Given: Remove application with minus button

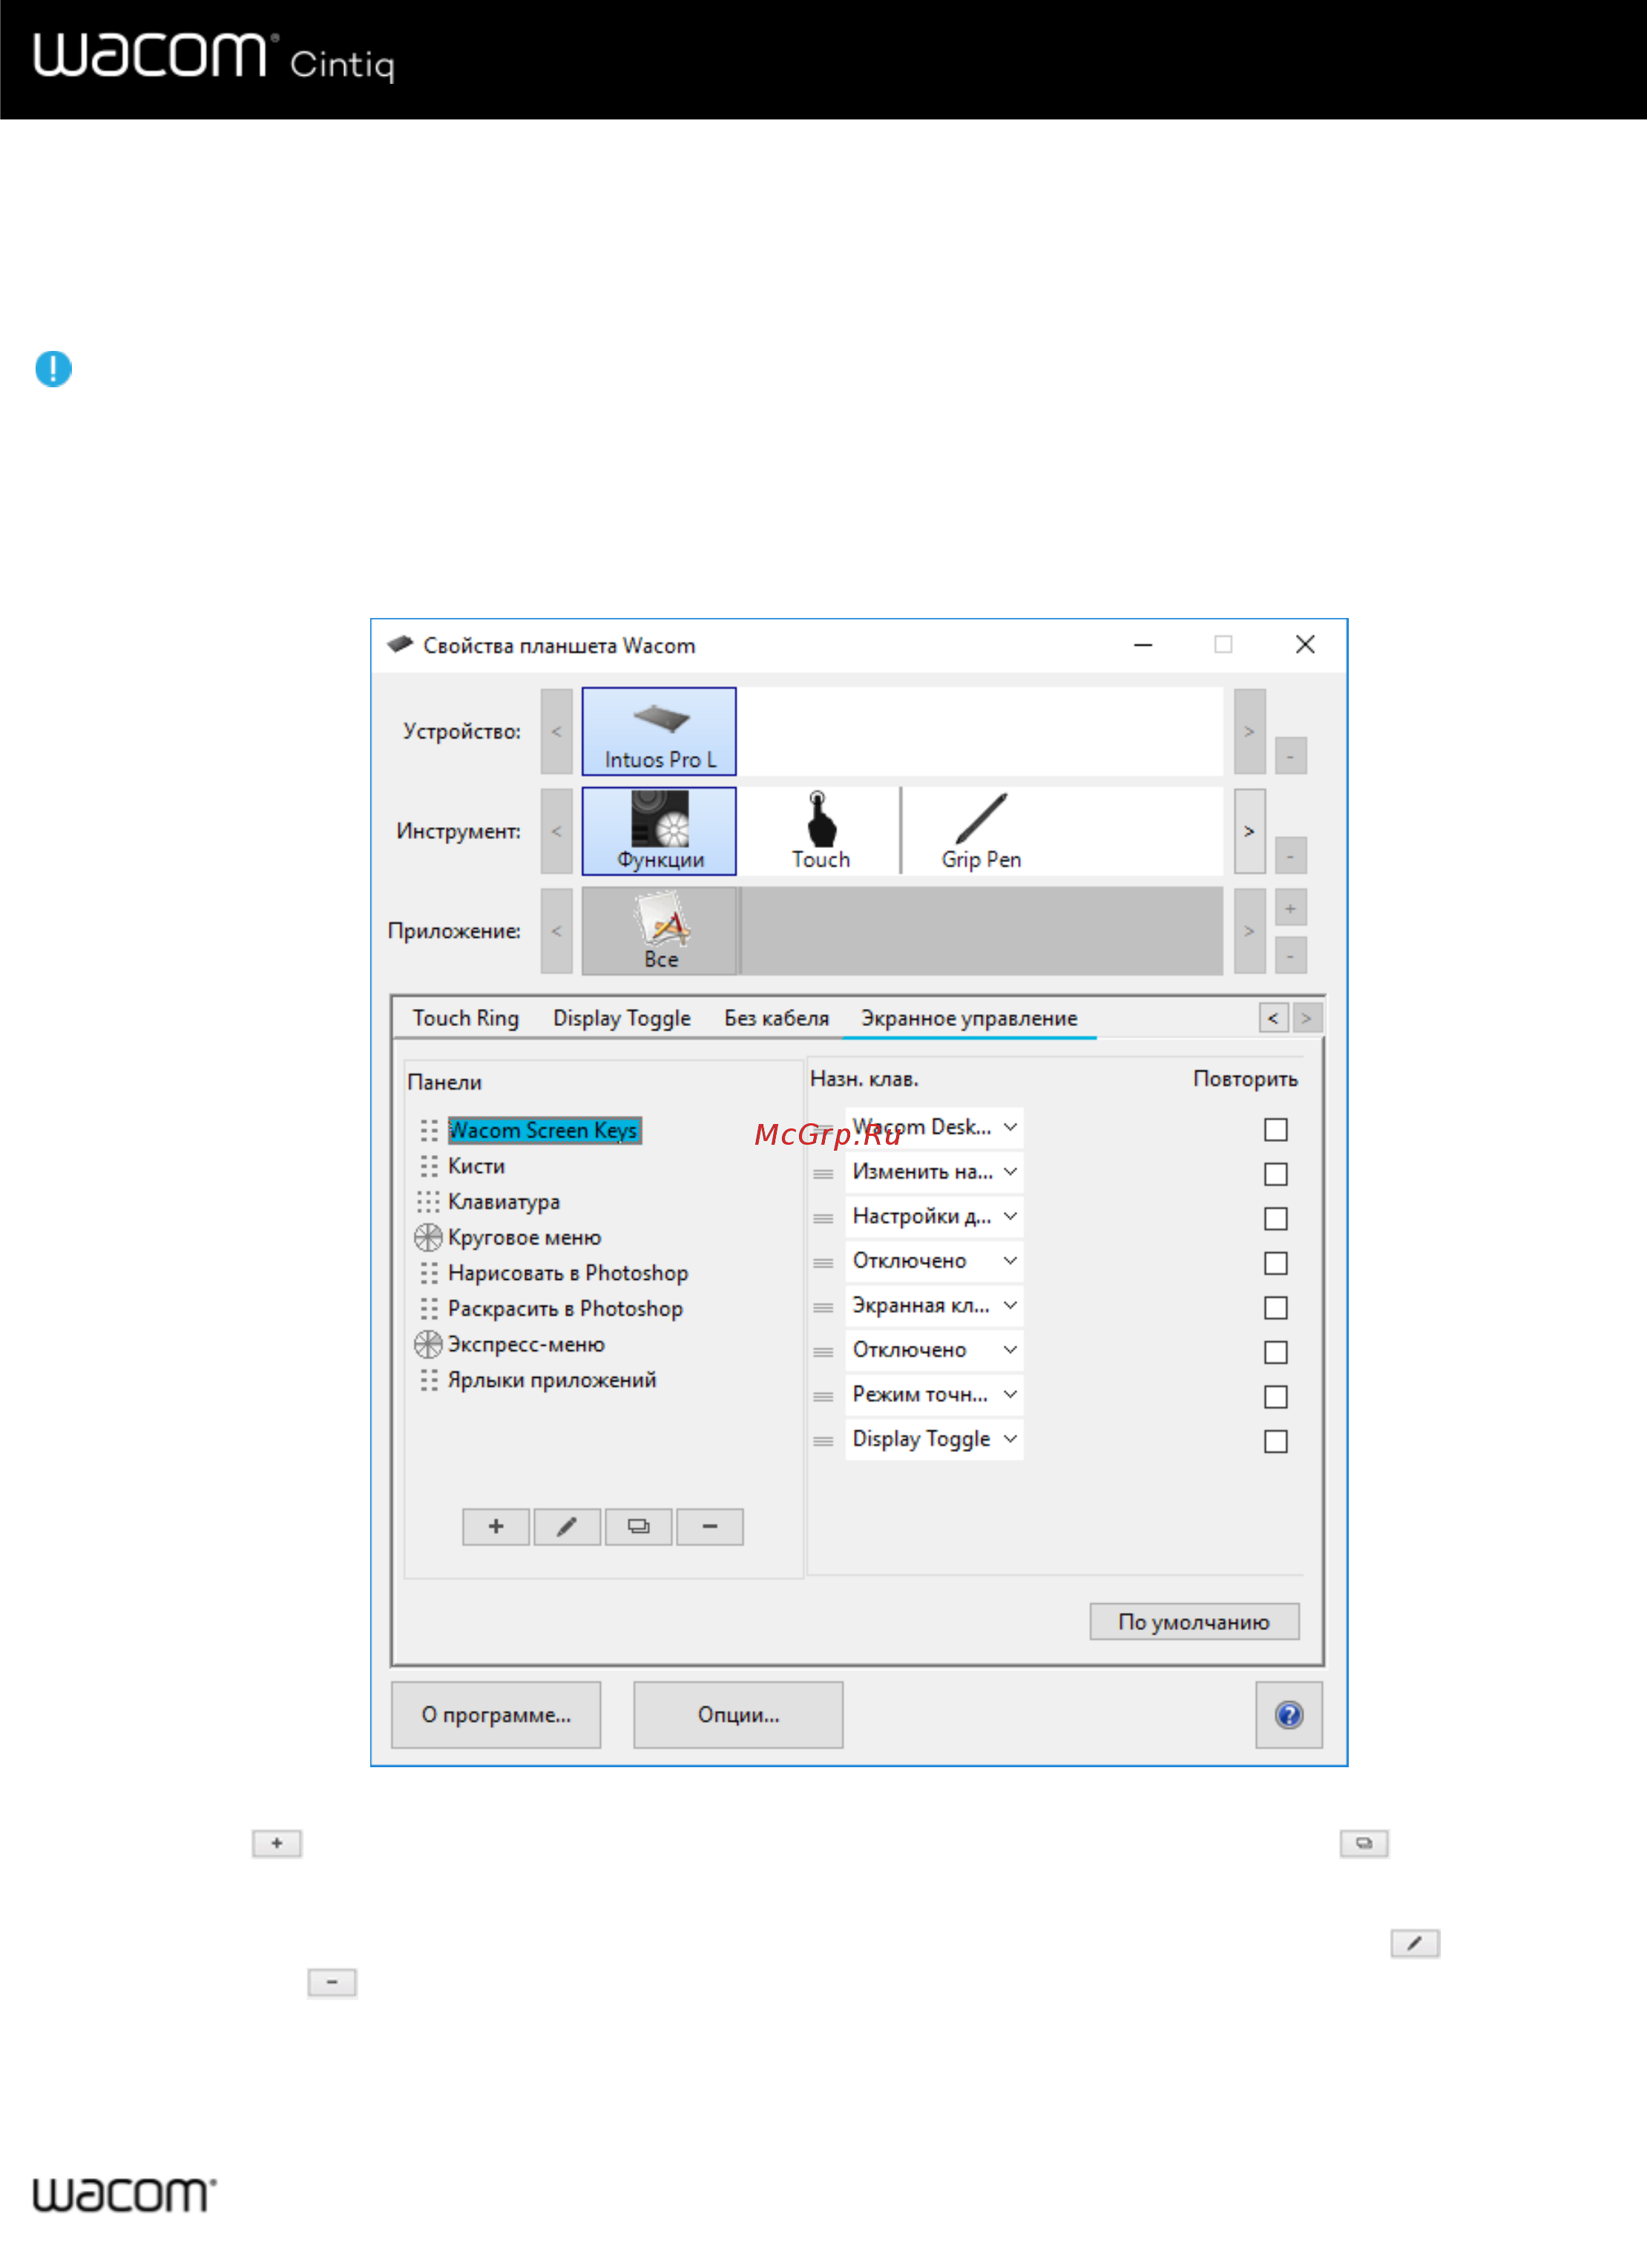Looking at the screenshot, I should point(1290,956).
